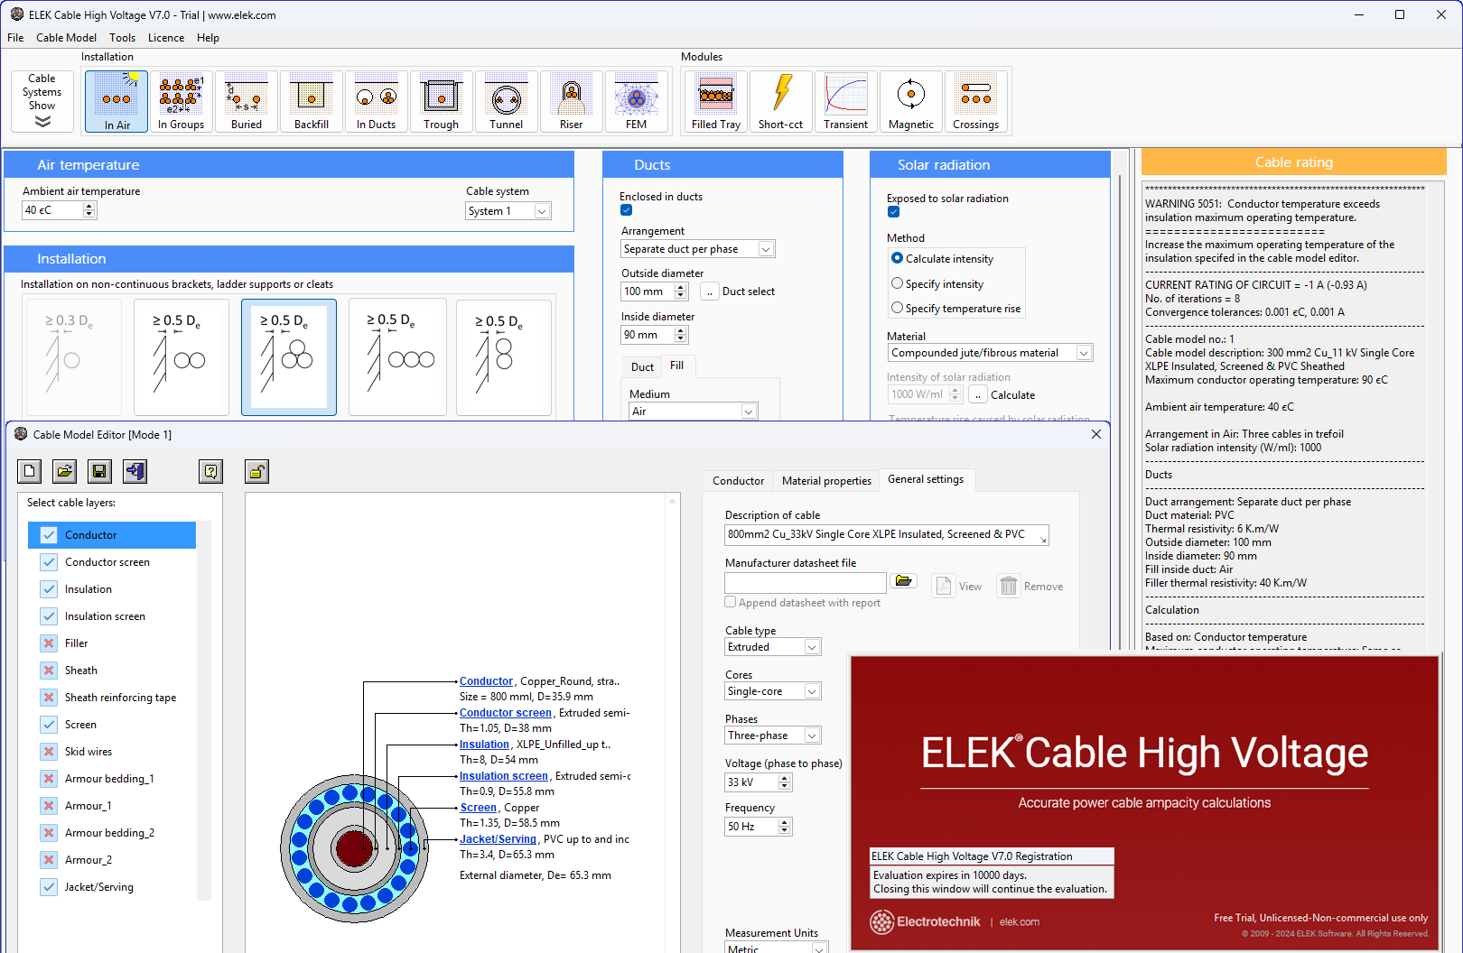1463x953 pixels.
Task: Click the Open folder icon in Cable Model Editor
Action: click(65, 471)
